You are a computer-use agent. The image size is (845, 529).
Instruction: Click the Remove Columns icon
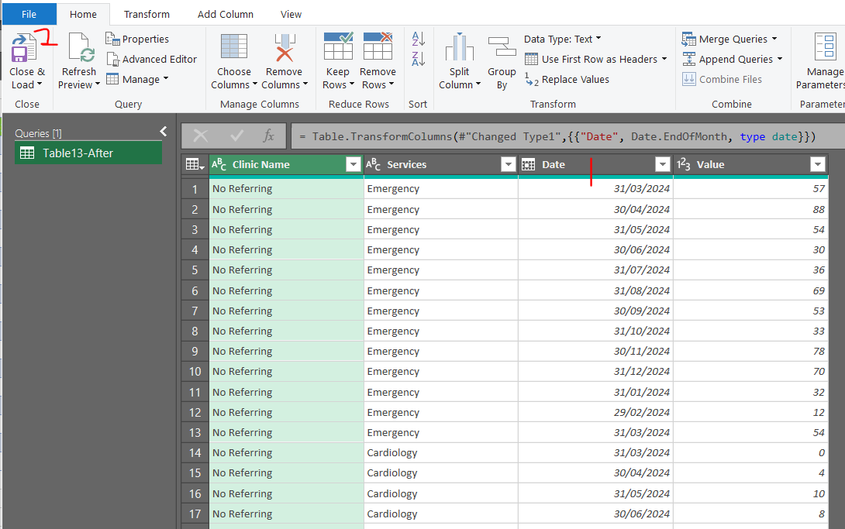pos(285,47)
